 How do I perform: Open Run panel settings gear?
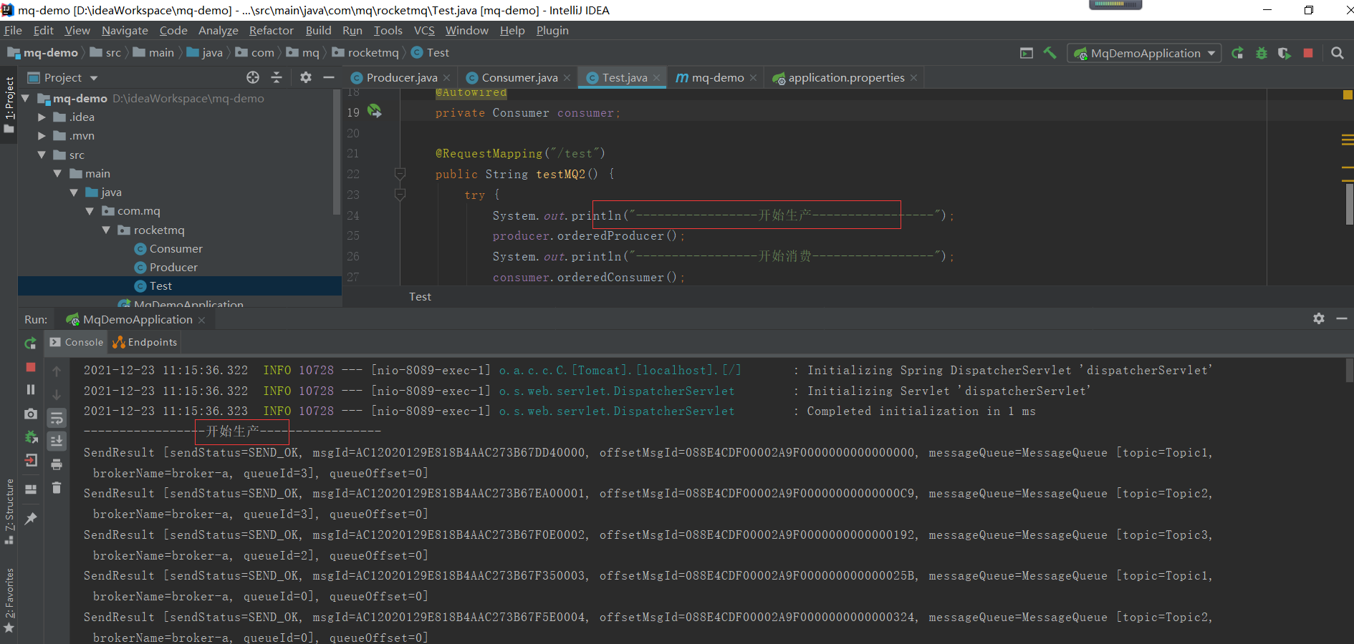[x=1319, y=318]
